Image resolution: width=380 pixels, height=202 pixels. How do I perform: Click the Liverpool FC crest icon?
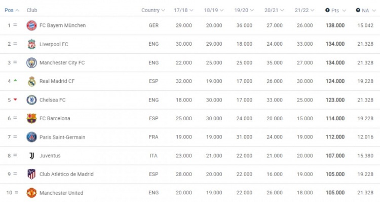click(31, 44)
